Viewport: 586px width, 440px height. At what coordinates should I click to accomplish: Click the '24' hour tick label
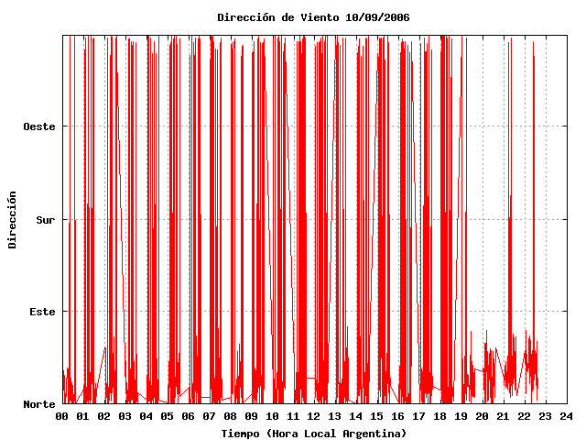coord(567,416)
